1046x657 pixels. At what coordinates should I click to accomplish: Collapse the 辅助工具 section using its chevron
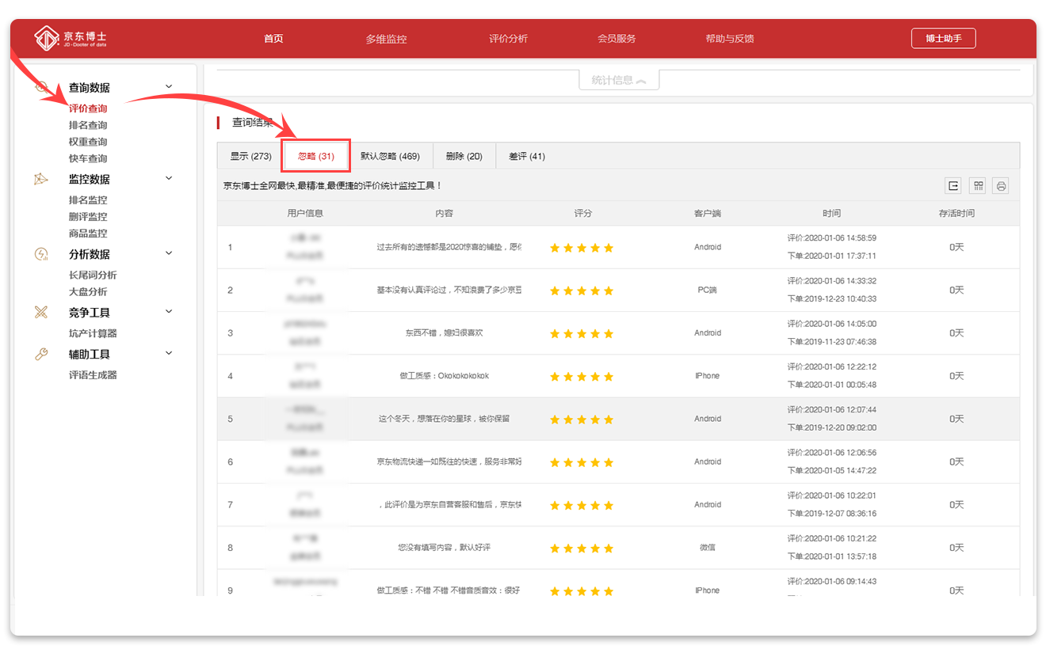click(x=169, y=354)
